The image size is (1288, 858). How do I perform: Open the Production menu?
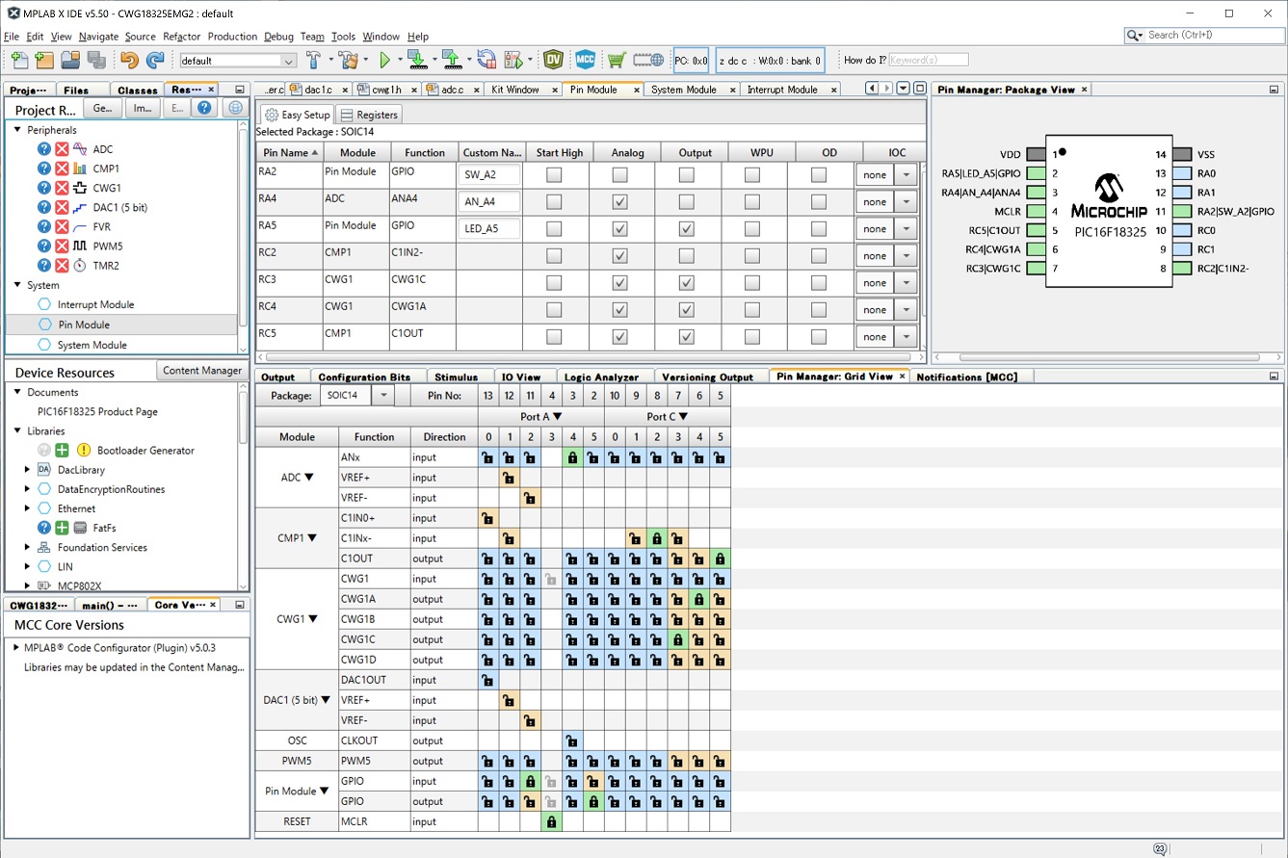(x=232, y=37)
